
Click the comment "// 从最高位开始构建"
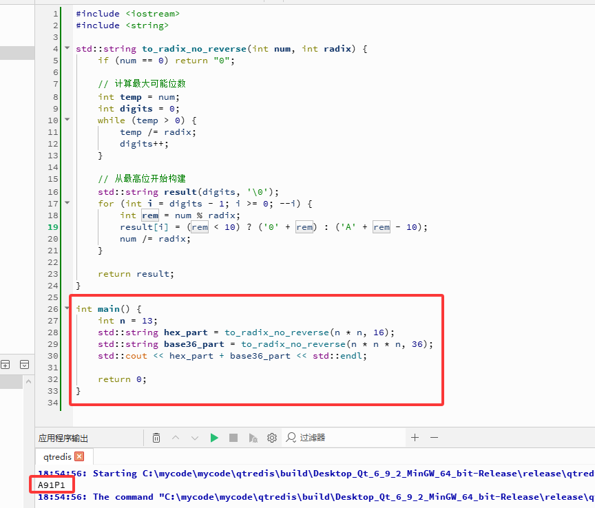point(142,179)
